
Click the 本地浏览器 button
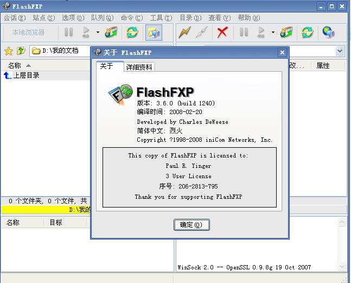tap(29, 32)
